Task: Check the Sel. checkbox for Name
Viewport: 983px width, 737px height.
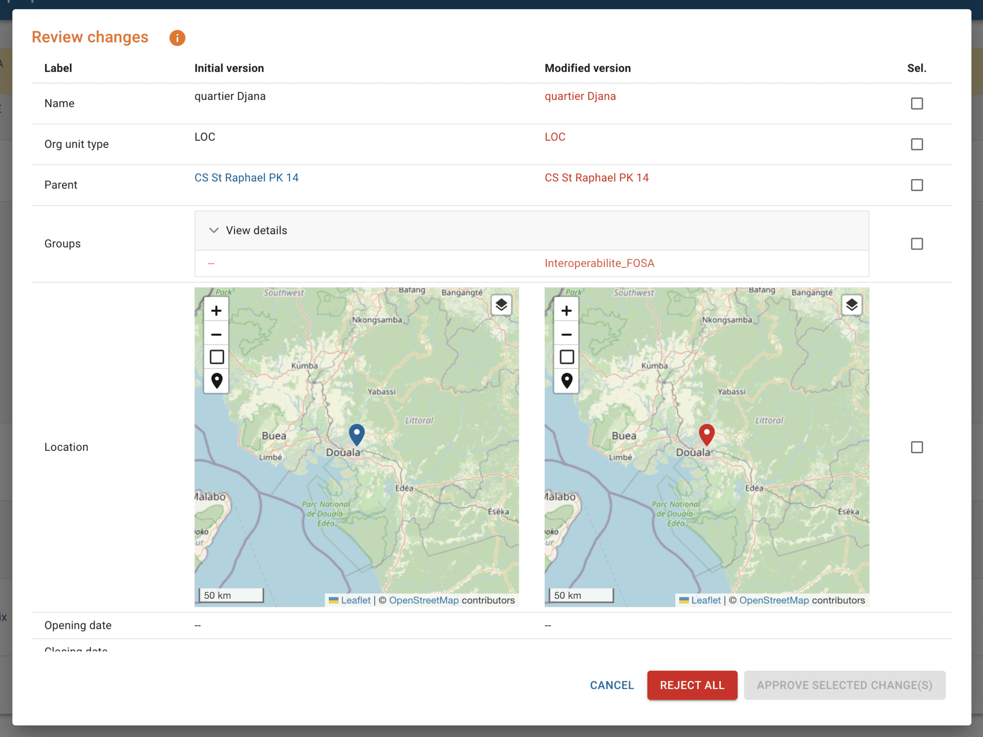Action: click(x=917, y=103)
